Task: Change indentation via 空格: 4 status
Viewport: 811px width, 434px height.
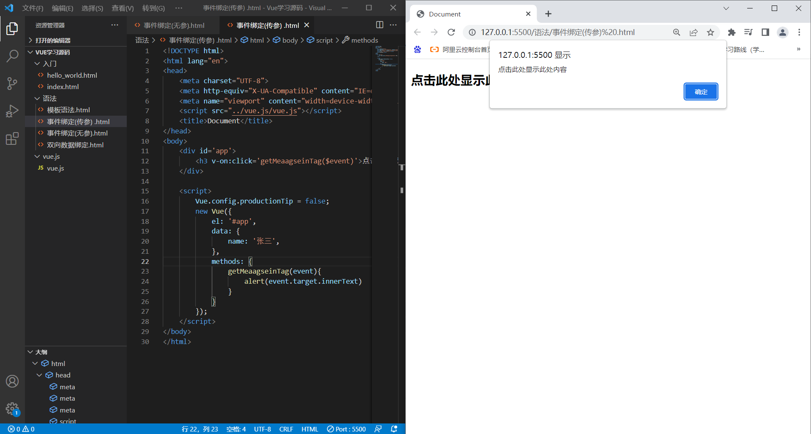Action: (x=236, y=429)
